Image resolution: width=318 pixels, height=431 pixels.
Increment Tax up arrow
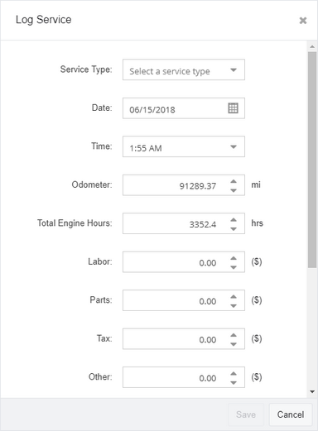pos(234,335)
